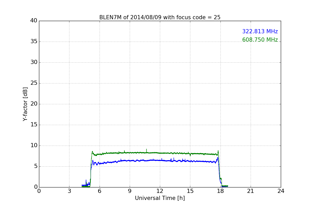The image size is (312, 208).
Task: Click the 'Y-factor [dB]' axis label
Action: click(x=25, y=104)
